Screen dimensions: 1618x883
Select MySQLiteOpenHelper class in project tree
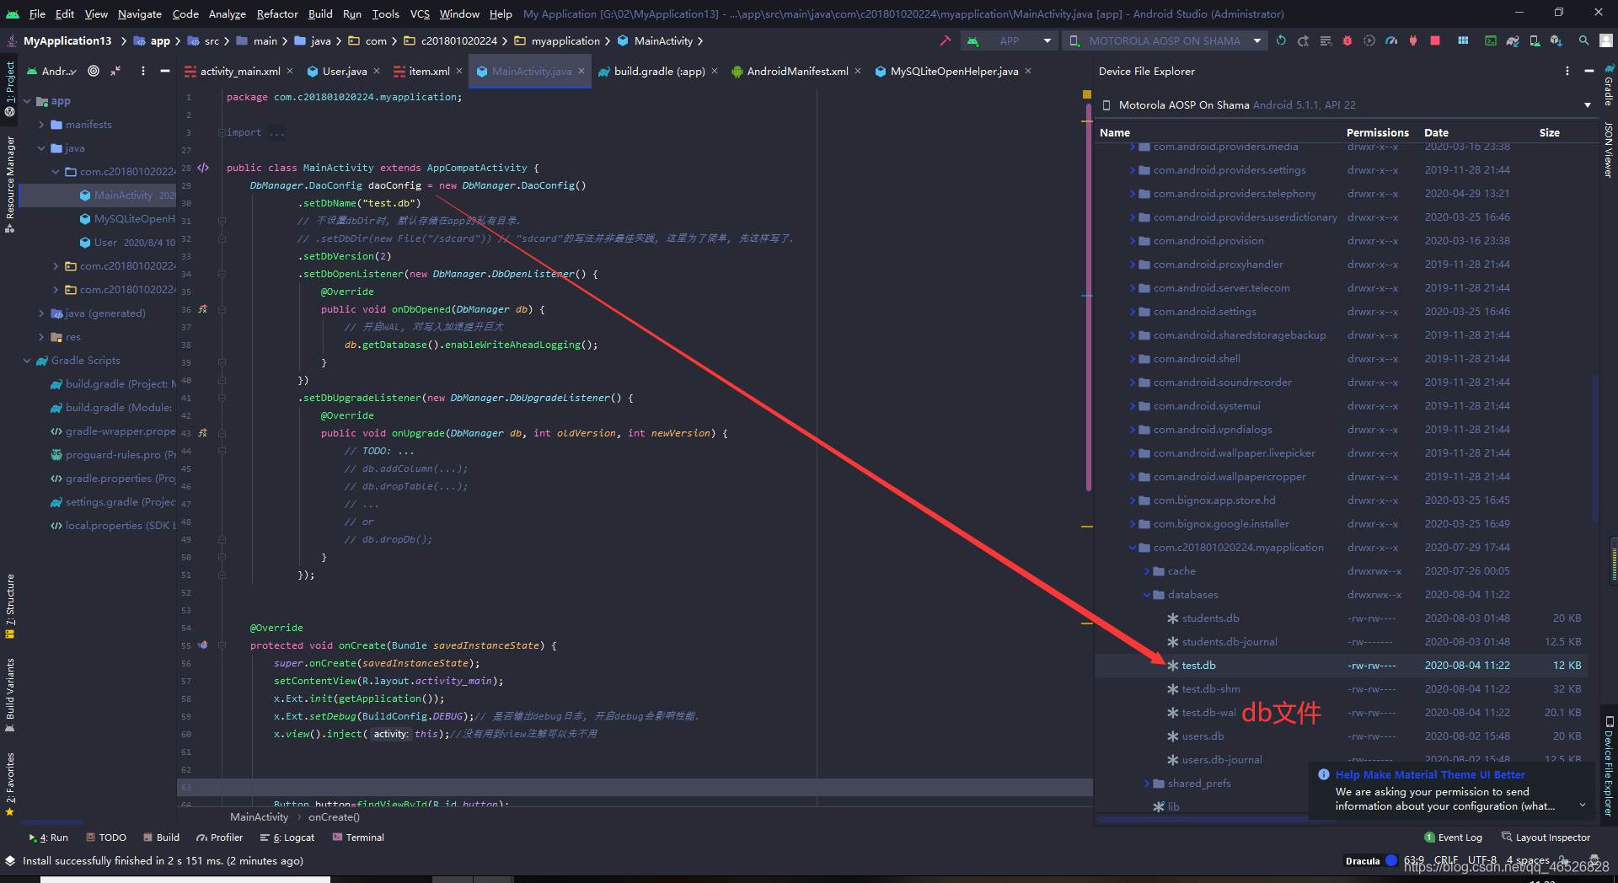pyautogui.click(x=134, y=219)
